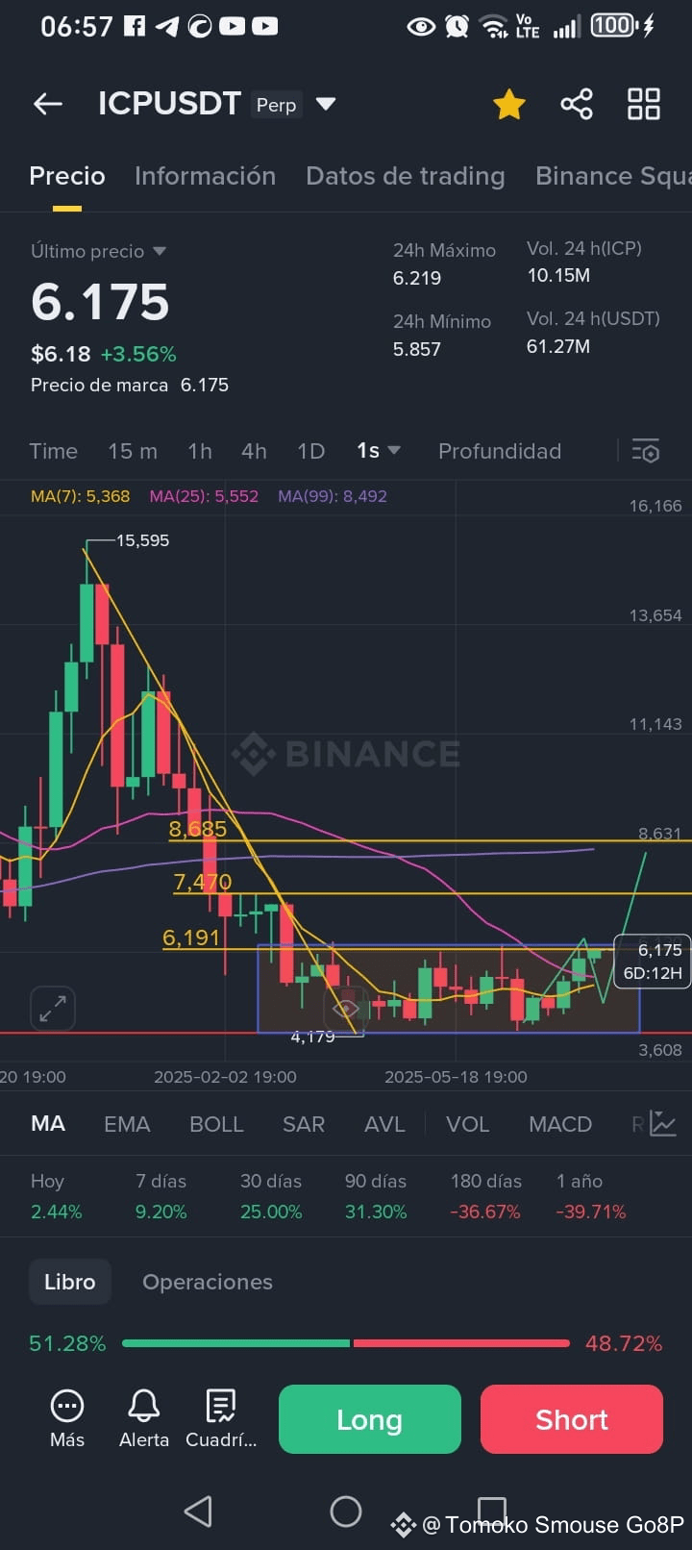Tap the 90 días 31.30% cell
Screen dimensions: 692x1550
tap(376, 1196)
